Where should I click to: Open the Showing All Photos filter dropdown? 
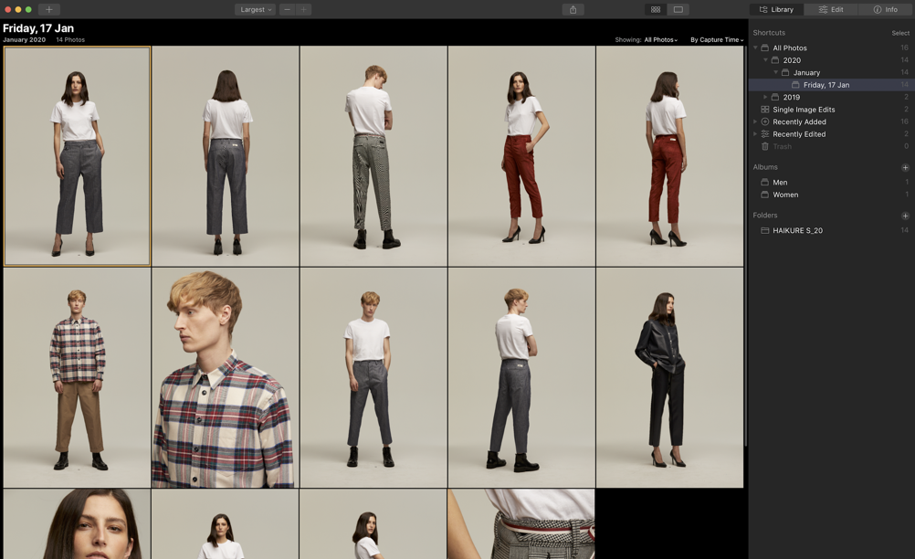[660, 40]
